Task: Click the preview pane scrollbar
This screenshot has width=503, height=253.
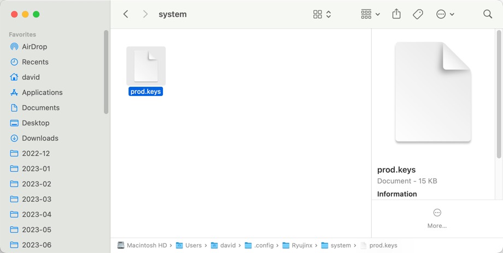Action: 499,94
